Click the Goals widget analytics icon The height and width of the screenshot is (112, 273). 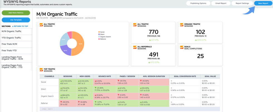tap(182, 48)
